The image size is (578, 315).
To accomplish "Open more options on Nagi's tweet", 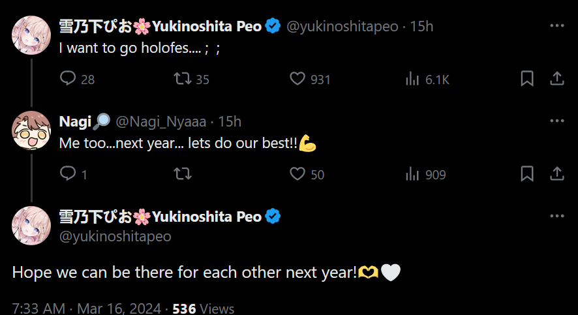I will 556,121.
